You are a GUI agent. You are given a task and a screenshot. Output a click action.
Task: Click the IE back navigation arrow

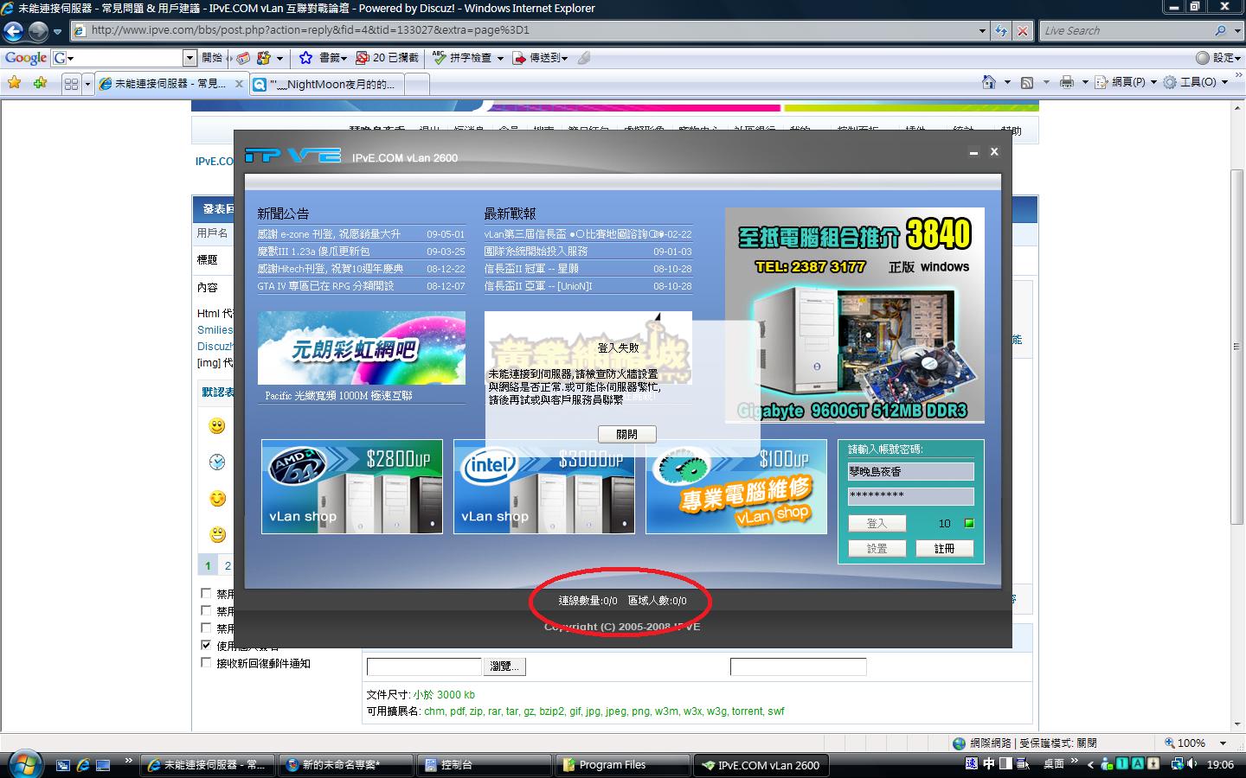coord(13,32)
